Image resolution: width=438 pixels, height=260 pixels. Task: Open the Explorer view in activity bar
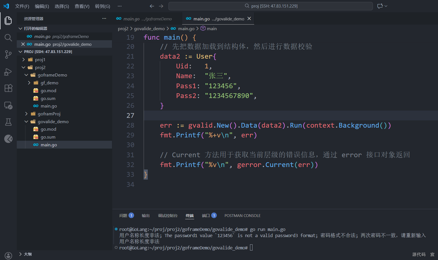8,20
